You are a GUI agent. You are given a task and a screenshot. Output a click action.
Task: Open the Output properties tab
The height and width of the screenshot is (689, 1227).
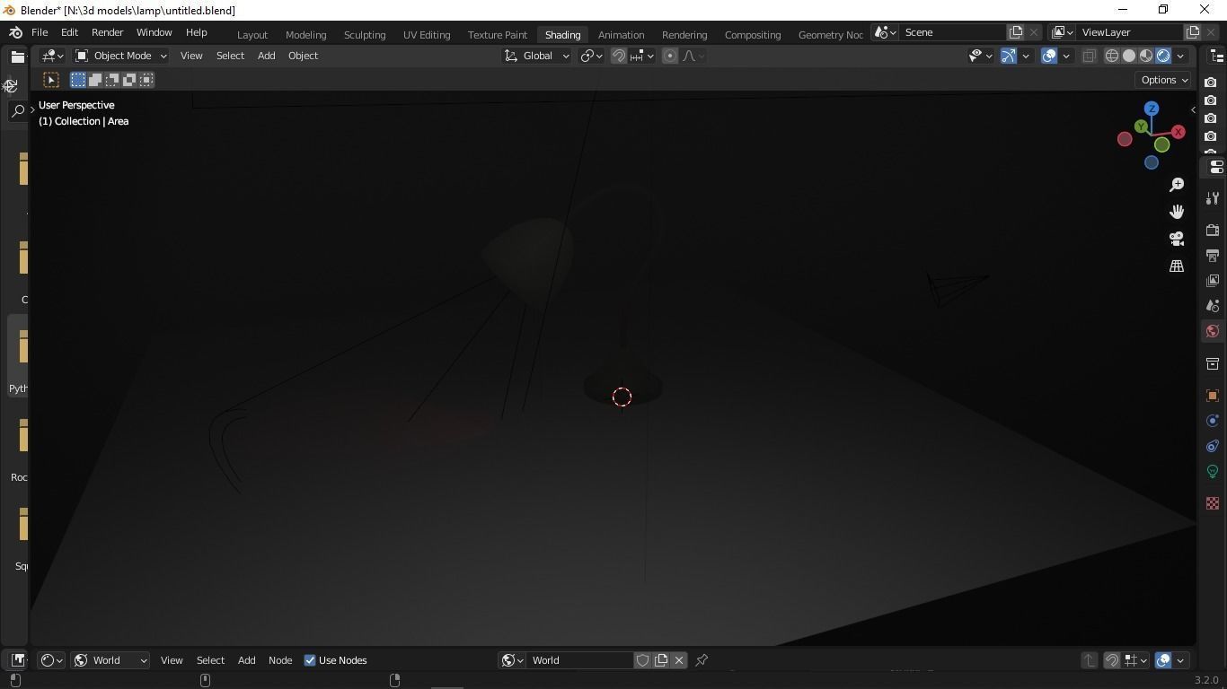click(1213, 256)
